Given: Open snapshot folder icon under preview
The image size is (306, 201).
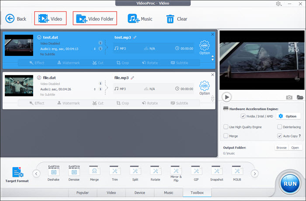Looking at the screenshot, I should coord(300,97).
